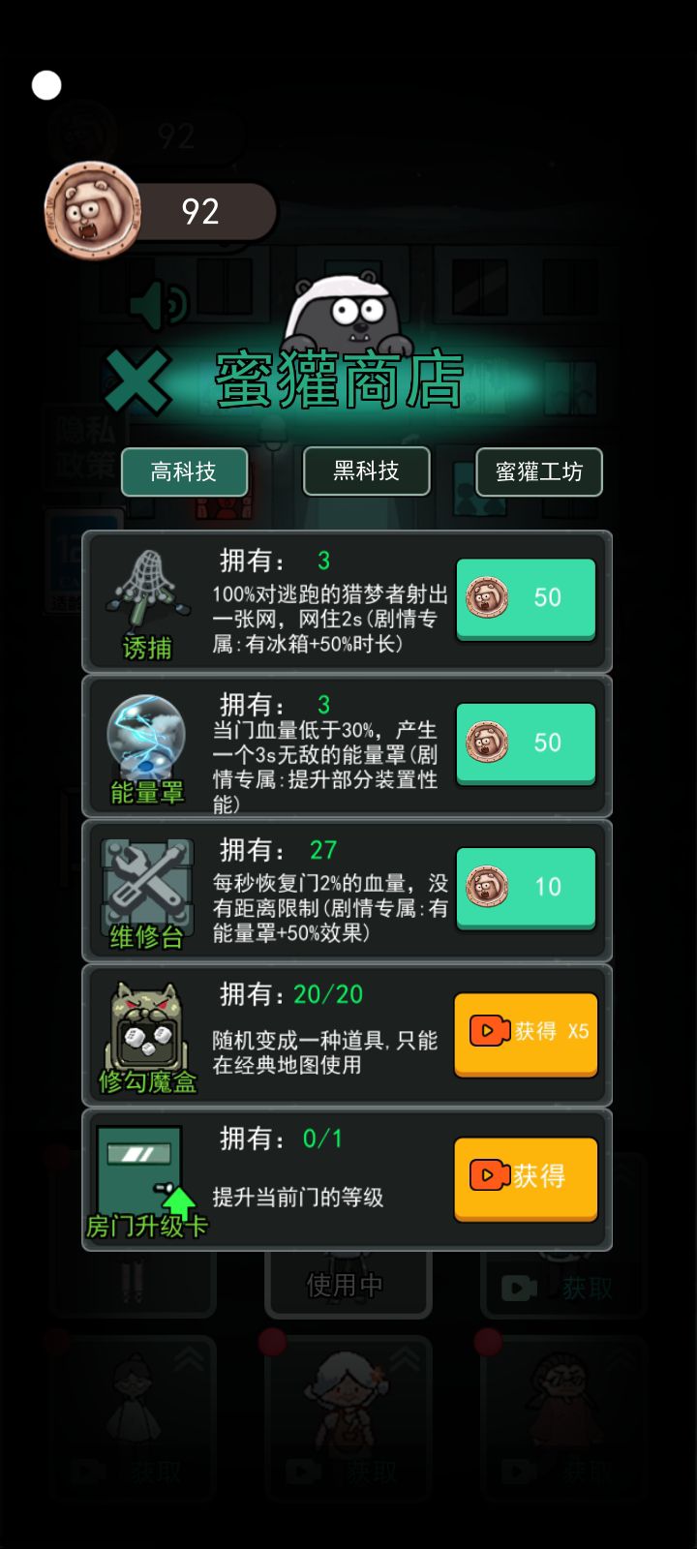The width and height of the screenshot is (697, 1549).
Task: Click the honey badger coin icon
Action: (x=94, y=211)
